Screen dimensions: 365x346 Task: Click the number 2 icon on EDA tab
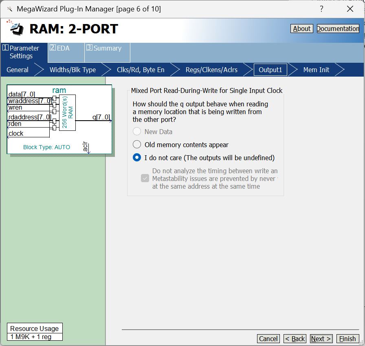(x=53, y=48)
